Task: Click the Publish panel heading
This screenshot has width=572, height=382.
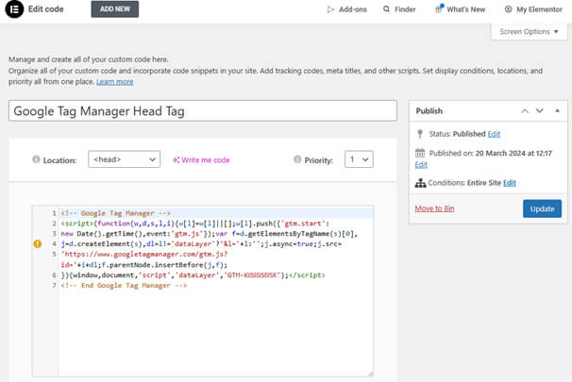Action: point(429,110)
